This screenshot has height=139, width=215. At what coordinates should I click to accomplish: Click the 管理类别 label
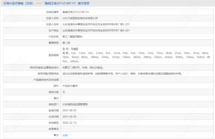[x=54, y=43]
